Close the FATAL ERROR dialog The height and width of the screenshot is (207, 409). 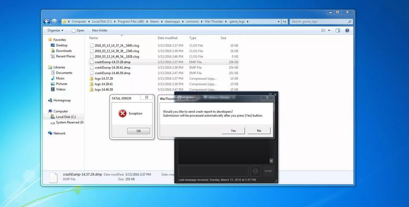(146, 97)
